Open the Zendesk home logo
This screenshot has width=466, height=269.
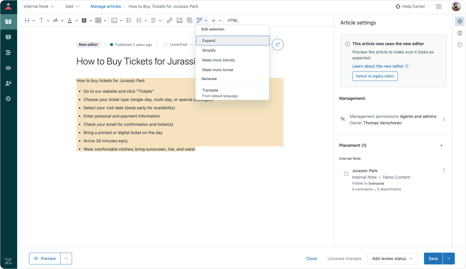(8, 6)
